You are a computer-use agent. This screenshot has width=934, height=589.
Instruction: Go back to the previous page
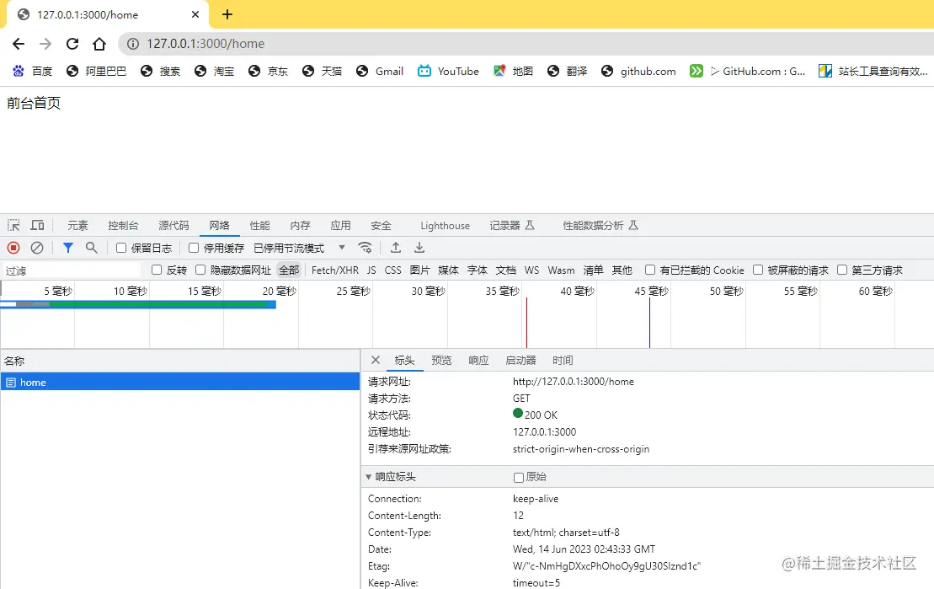coord(19,44)
